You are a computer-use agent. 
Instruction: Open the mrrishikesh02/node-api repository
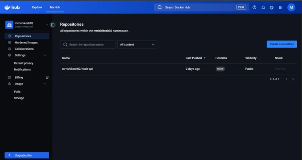tap(77, 69)
